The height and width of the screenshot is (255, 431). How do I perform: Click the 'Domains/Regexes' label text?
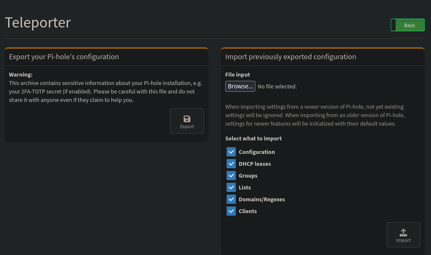[262, 200]
